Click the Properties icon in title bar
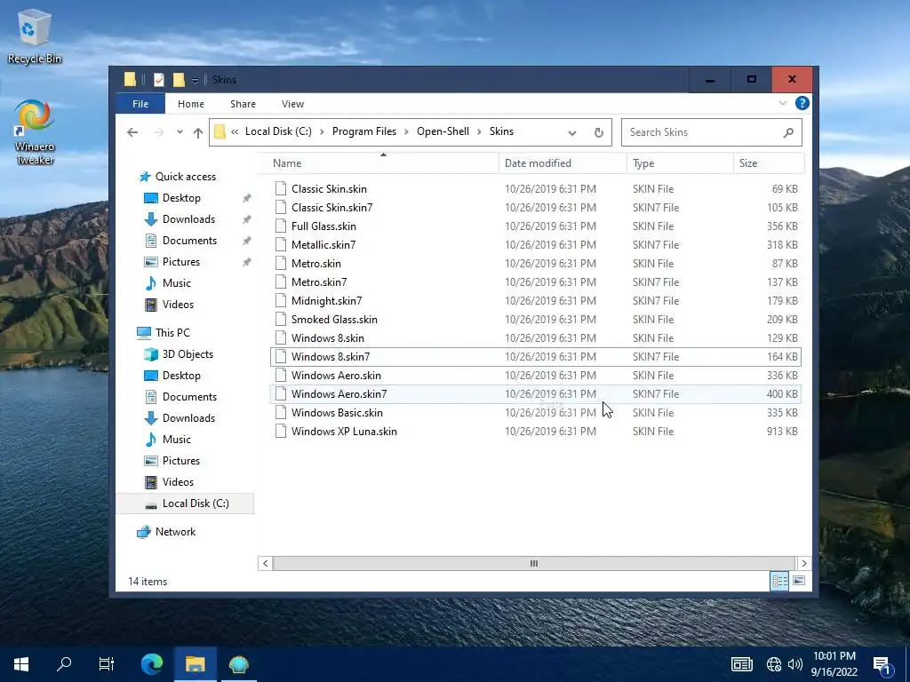Image resolution: width=910 pixels, height=682 pixels. pyautogui.click(x=158, y=80)
